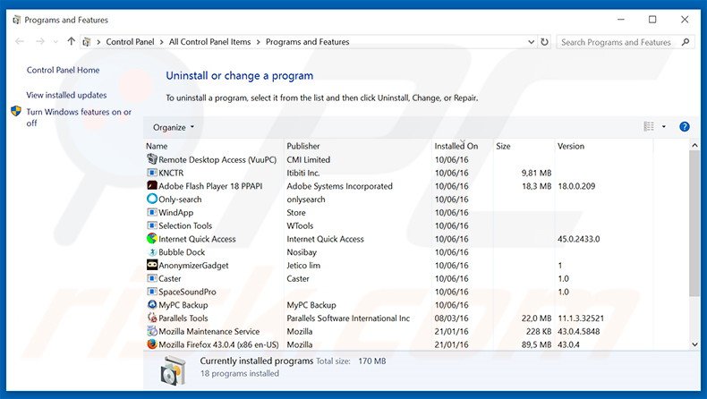This screenshot has height=399, width=707.
Task: Open the recent locations dropdown arrow
Action: click(x=55, y=42)
